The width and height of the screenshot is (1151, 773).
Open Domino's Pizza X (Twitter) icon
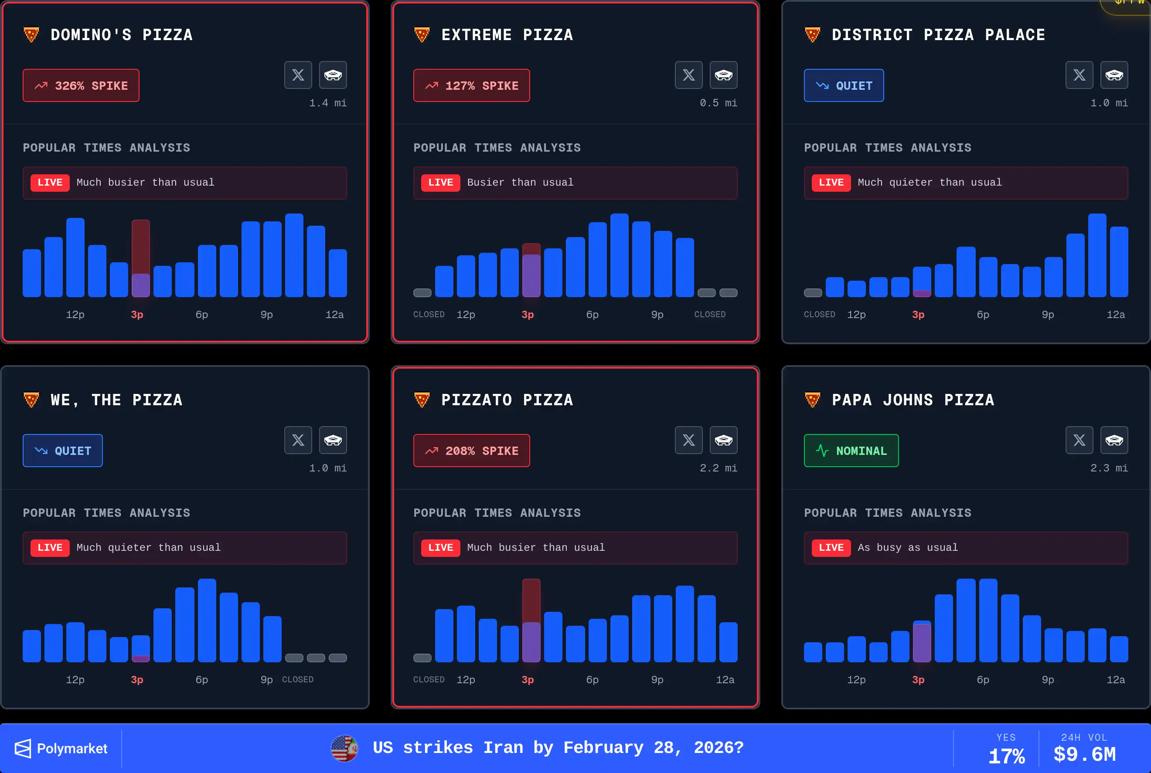coord(298,75)
